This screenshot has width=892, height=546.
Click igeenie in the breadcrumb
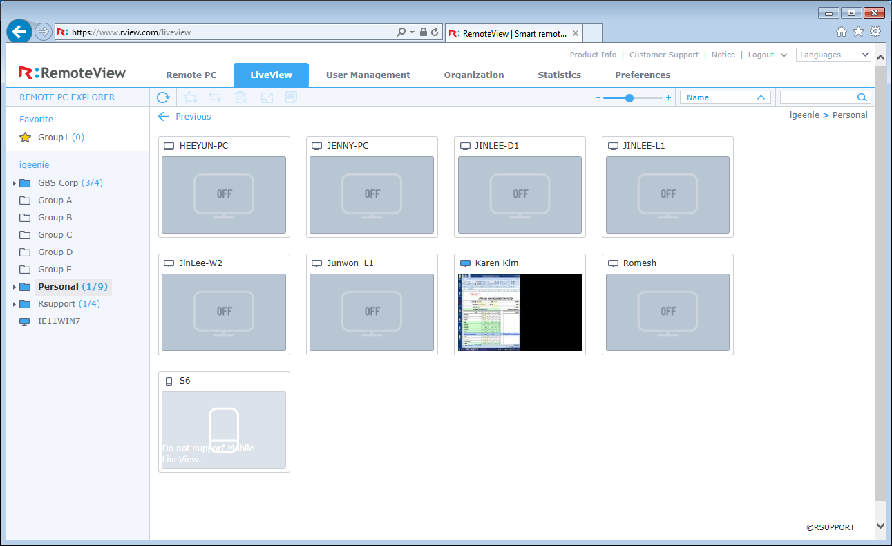click(x=804, y=115)
